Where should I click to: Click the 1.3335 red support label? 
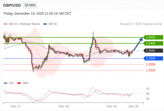tap(150, 64)
